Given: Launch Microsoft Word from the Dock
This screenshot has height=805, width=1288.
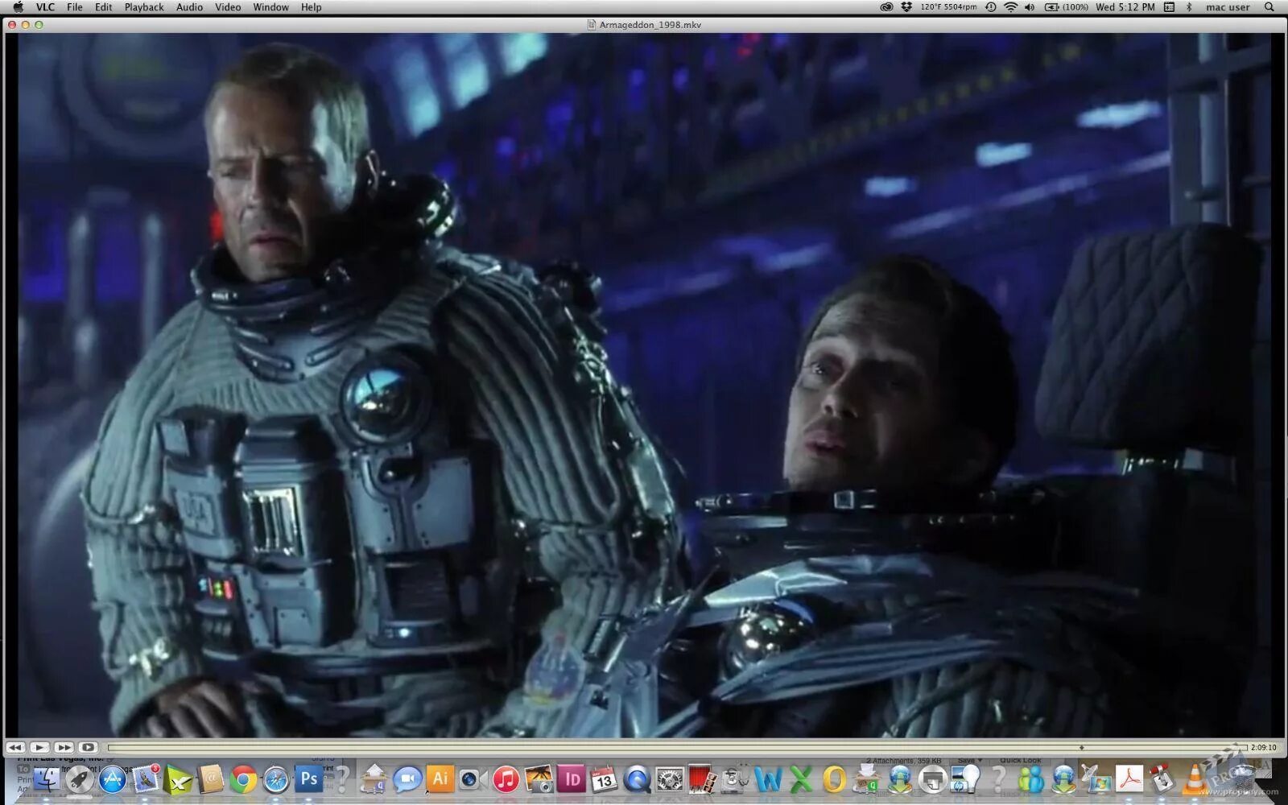Looking at the screenshot, I should tap(769, 779).
